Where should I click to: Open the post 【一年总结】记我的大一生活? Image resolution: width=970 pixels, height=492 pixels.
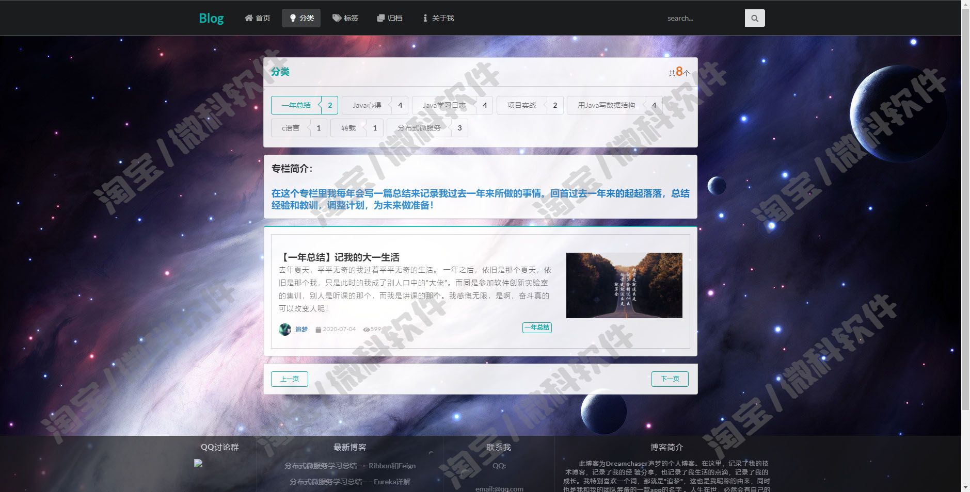pos(339,257)
